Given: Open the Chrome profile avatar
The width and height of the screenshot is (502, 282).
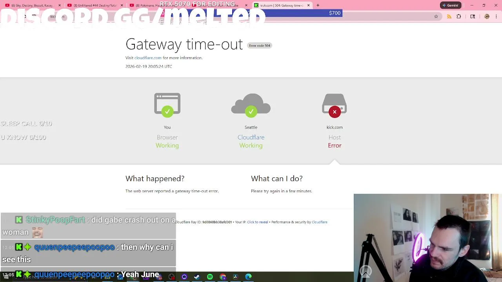Looking at the screenshot, I should (487, 16).
